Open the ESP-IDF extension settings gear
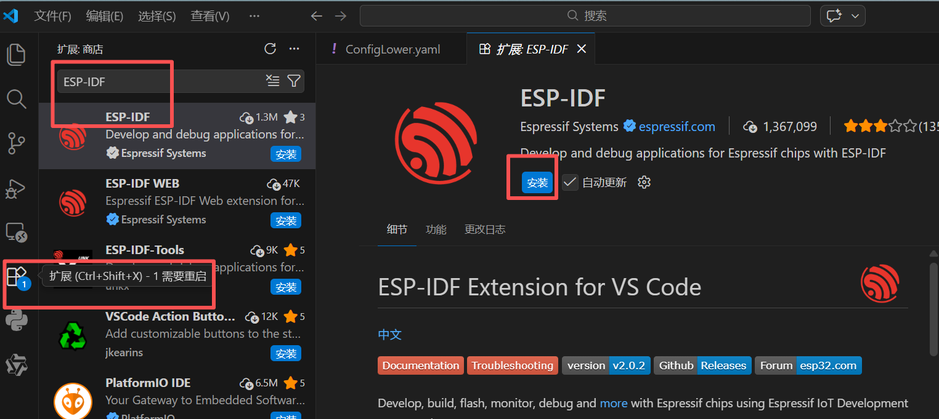 644,182
